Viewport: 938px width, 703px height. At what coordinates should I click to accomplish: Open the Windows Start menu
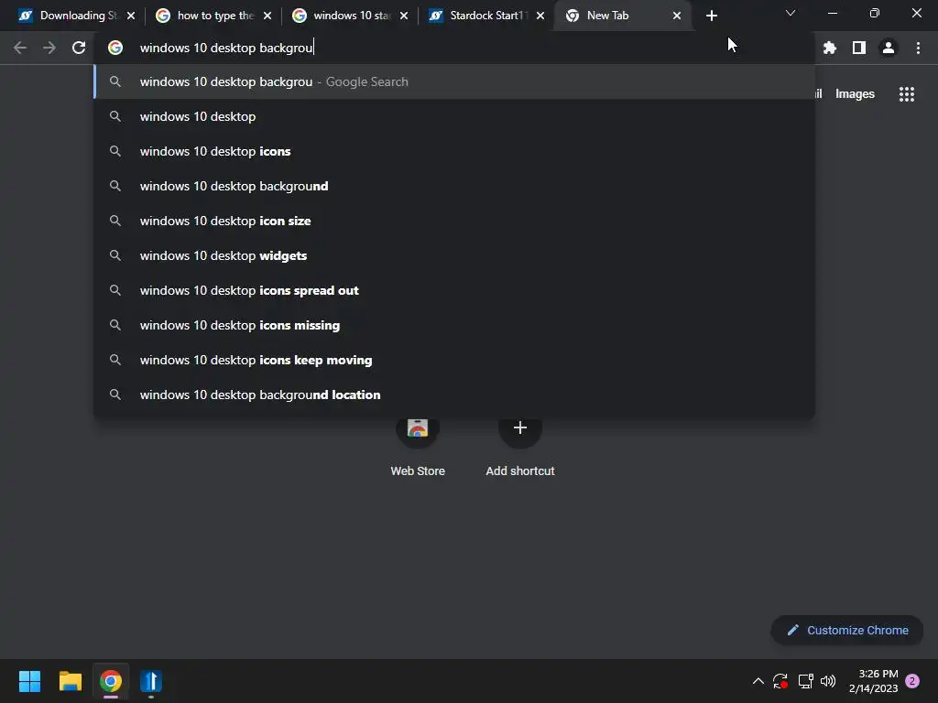point(29,681)
